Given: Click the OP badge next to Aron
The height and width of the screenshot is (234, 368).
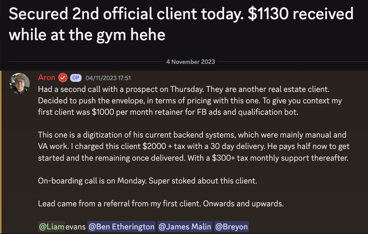Looking at the screenshot, I should point(76,78).
